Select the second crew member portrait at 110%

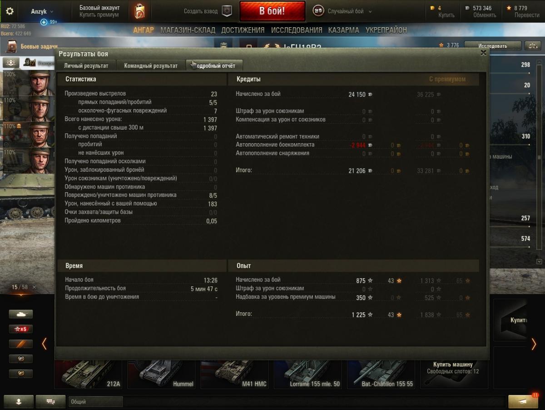[x=40, y=109]
